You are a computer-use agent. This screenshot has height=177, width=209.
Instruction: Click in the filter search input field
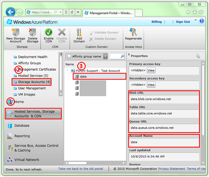(115, 56)
